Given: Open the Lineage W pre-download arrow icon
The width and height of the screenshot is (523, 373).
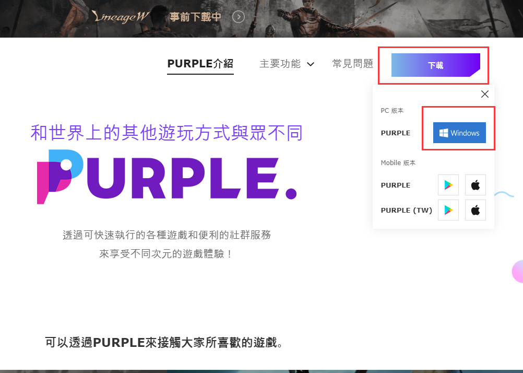Looking at the screenshot, I should click(x=239, y=17).
